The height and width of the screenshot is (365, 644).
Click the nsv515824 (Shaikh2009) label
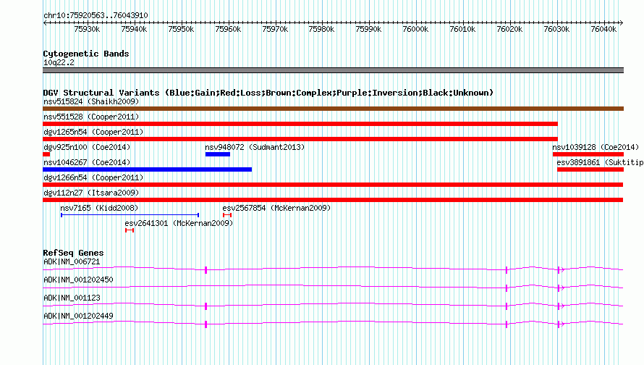click(x=91, y=101)
